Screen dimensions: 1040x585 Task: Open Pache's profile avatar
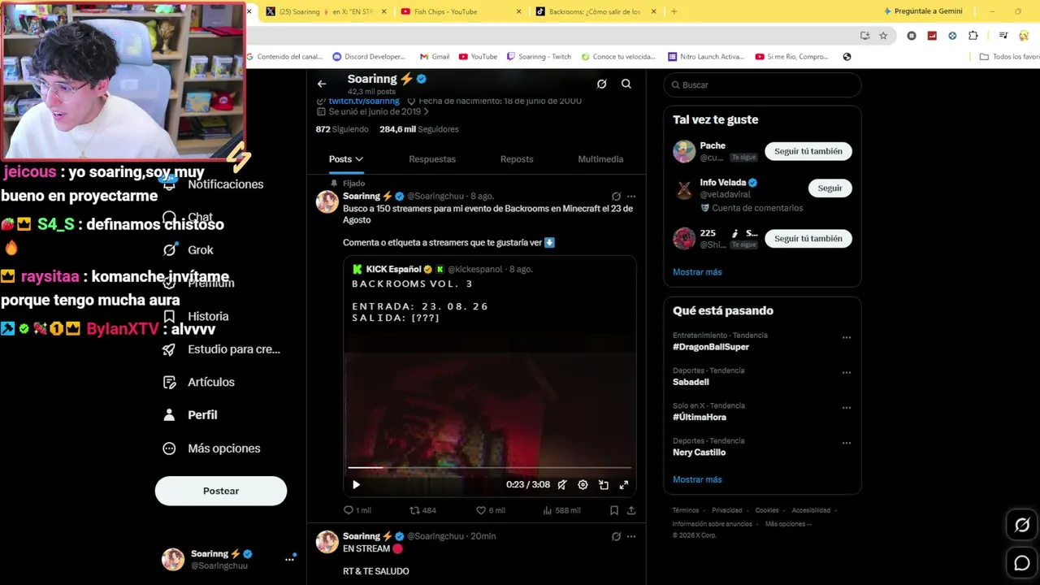[684, 151]
